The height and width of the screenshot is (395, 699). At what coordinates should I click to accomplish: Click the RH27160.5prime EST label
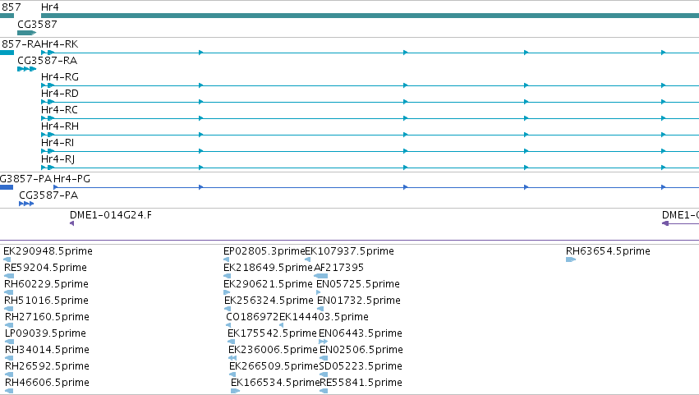click(x=48, y=317)
